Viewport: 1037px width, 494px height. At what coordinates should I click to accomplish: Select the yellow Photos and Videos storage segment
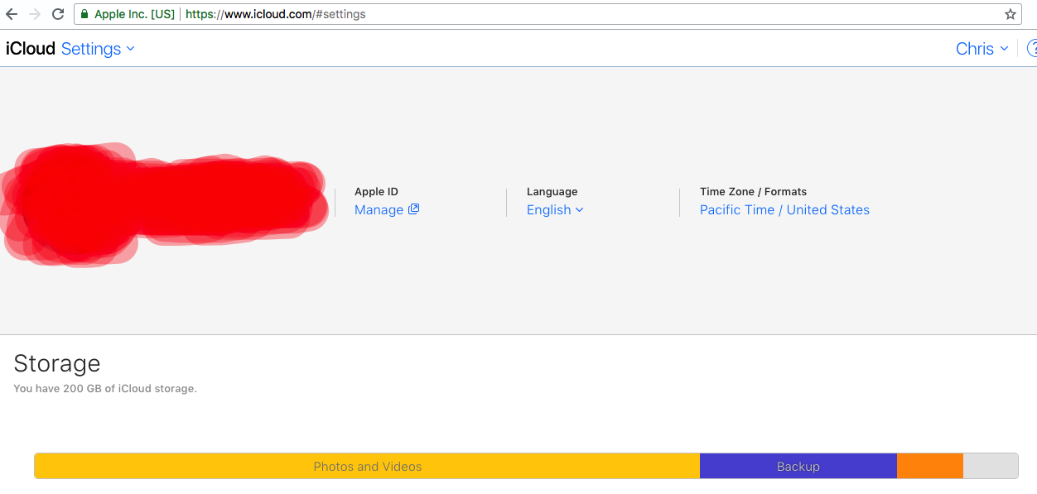tap(367, 466)
